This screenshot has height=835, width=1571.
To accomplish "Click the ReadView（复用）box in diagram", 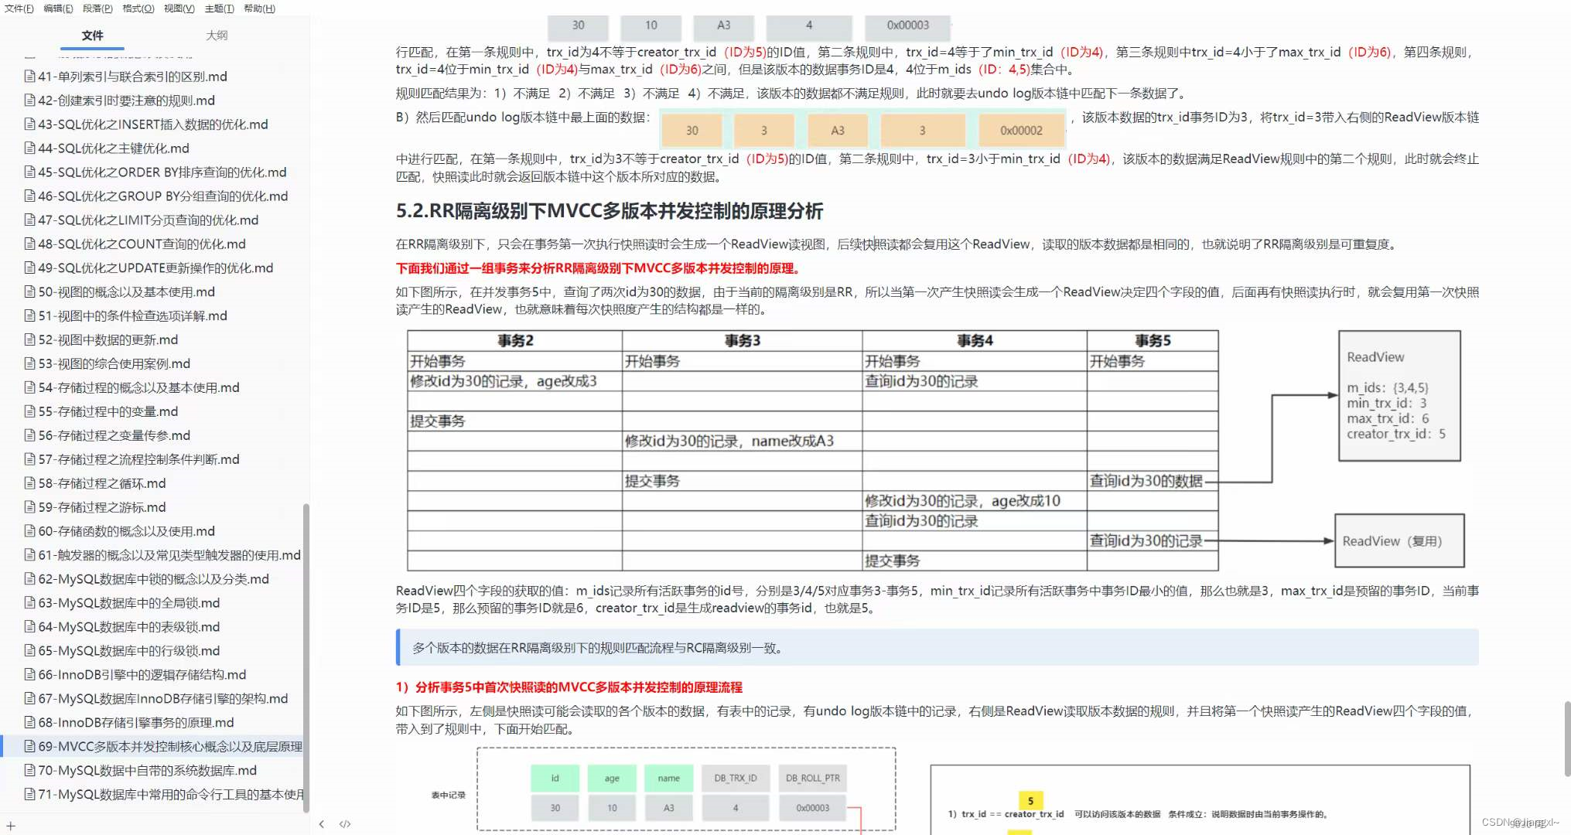I will [x=1399, y=541].
